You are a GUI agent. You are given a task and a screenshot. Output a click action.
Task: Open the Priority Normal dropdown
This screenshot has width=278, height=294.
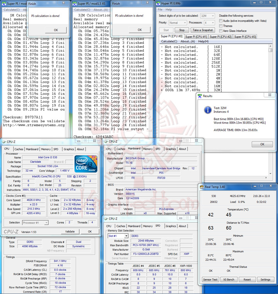tap(178, 23)
